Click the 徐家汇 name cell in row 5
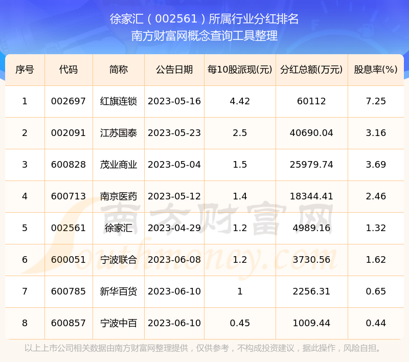 click(x=119, y=228)
